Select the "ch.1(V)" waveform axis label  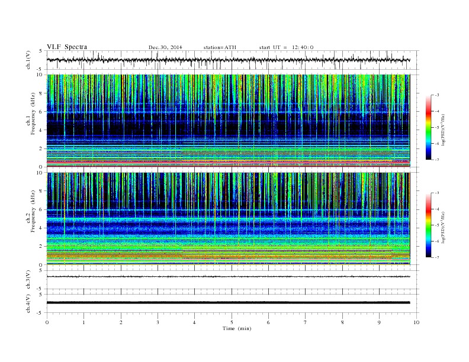click(28, 60)
